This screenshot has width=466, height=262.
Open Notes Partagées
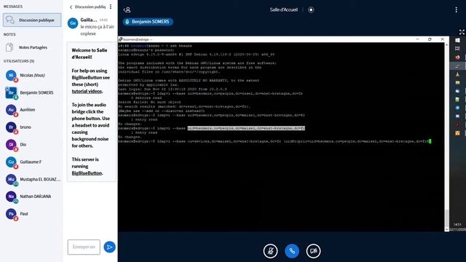[32, 47]
